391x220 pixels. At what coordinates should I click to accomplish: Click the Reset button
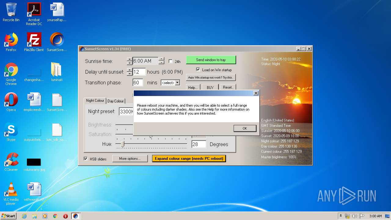click(228, 87)
